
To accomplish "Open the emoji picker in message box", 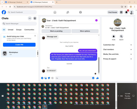I will (x=93, y=78).
